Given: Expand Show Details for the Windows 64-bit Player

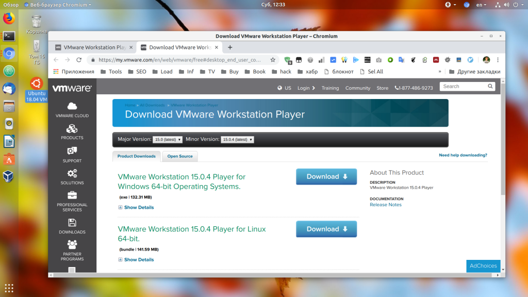Looking at the screenshot, I should coord(136,207).
